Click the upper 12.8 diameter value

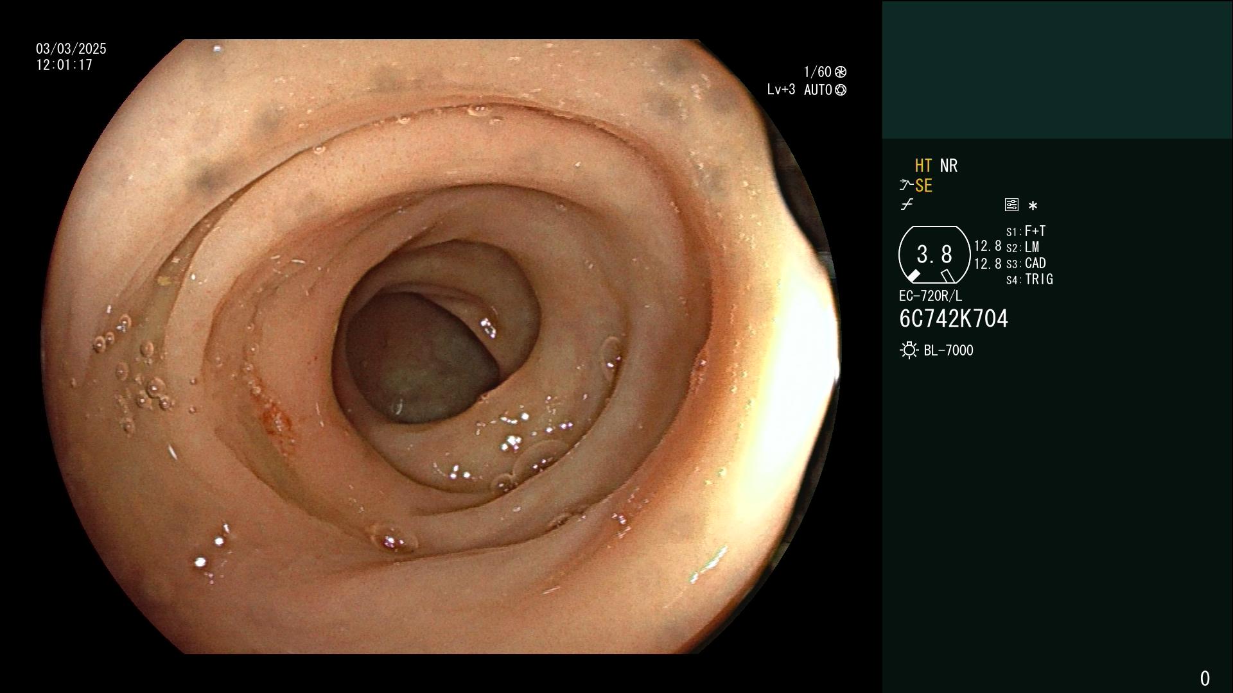coord(988,246)
